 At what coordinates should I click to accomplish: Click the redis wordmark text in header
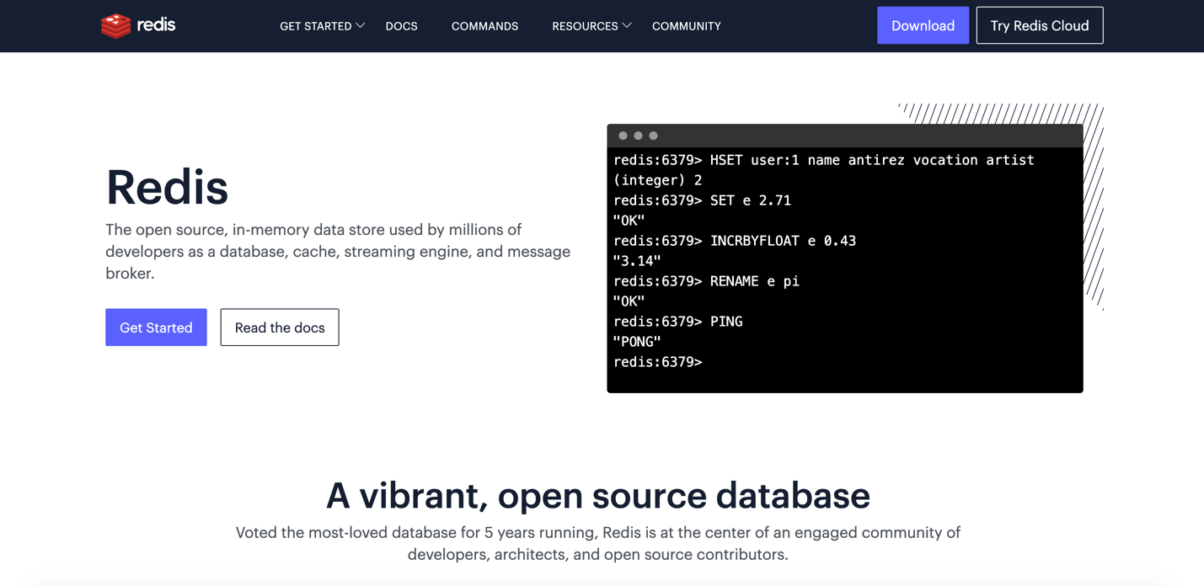(156, 24)
